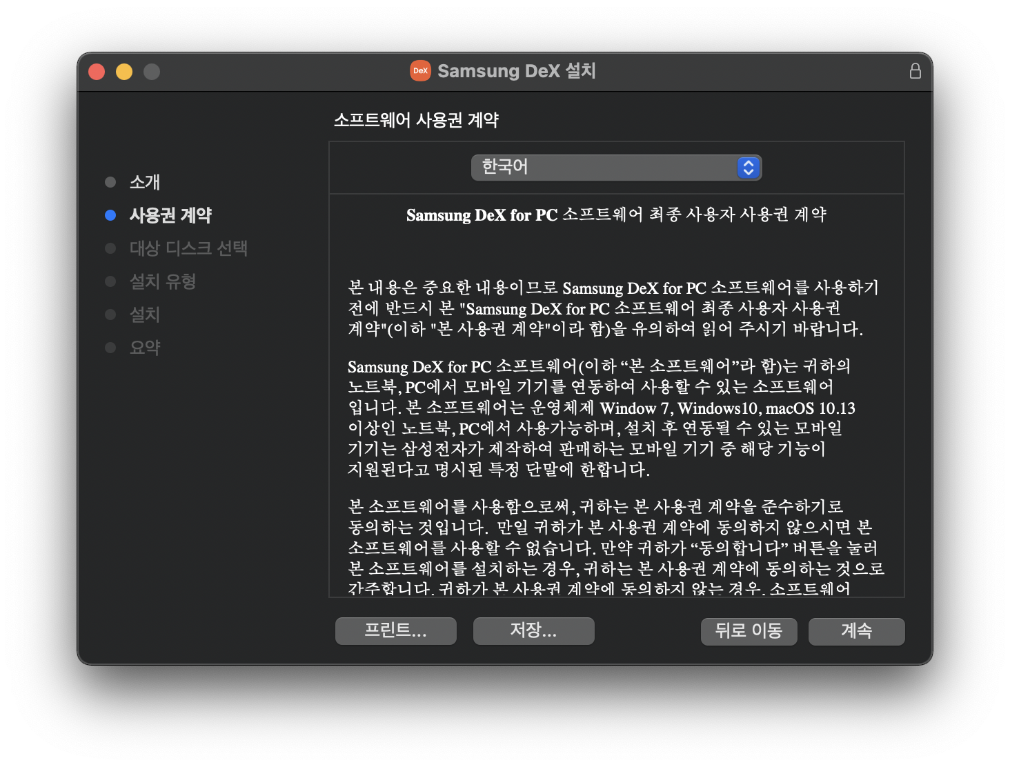Image resolution: width=1010 pixels, height=767 pixels.
Task: Select the 설치 유형 step in sidebar
Action: (x=163, y=281)
